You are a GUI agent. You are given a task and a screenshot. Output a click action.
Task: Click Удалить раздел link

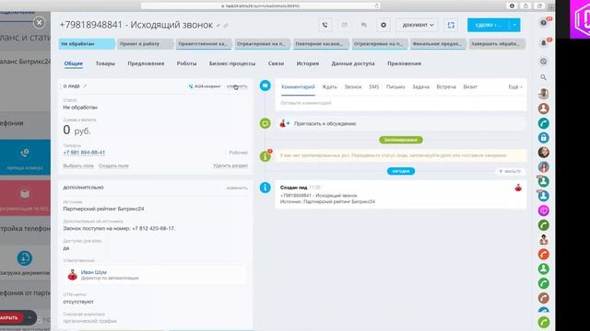[x=230, y=165]
